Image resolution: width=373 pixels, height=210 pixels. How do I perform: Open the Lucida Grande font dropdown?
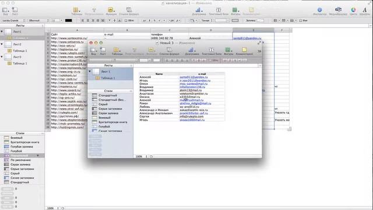click(x=13, y=20)
